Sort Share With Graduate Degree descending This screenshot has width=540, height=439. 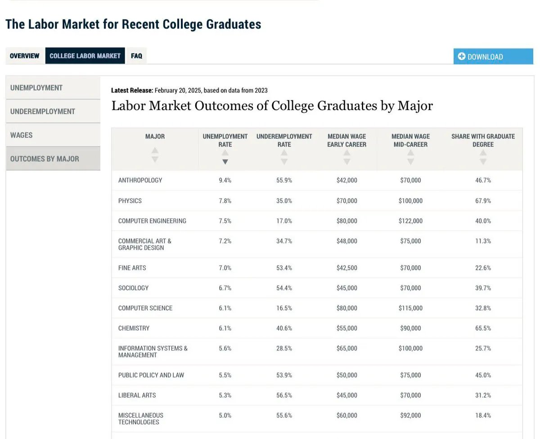[x=483, y=162]
